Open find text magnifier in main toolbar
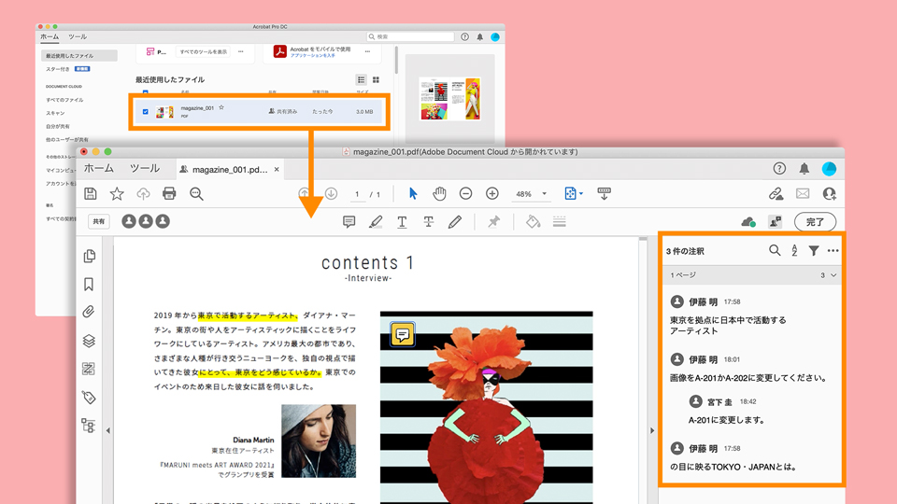 click(196, 194)
